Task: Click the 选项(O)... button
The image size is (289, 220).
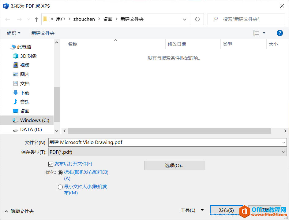Action: point(175,166)
